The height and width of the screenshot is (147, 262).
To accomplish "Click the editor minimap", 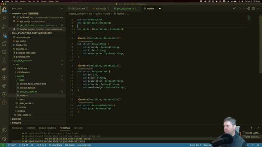I will (x=249, y=18).
